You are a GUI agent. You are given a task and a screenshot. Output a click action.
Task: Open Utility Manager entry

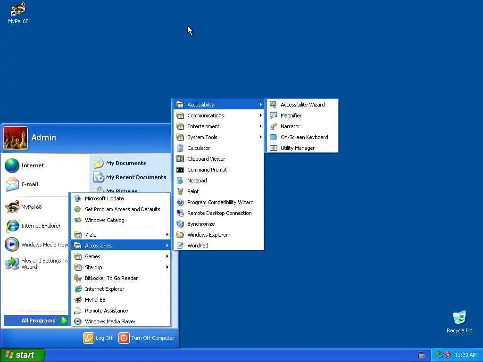[x=302, y=148]
